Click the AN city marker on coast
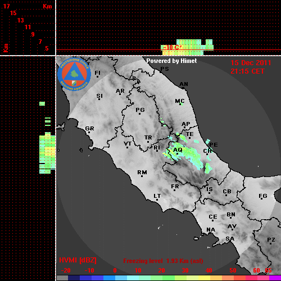 point(183,88)
